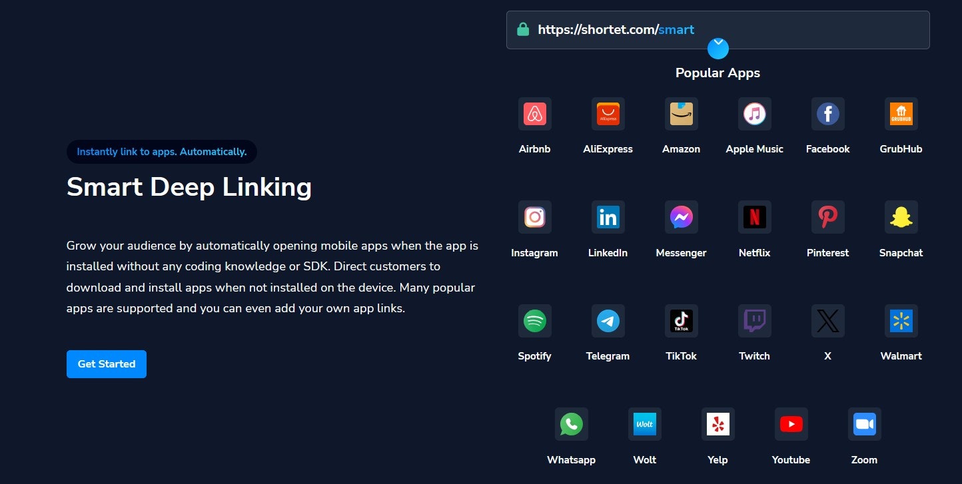962x484 pixels.
Task: Choose the Twitch app icon
Action: click(x=754, y=320)
